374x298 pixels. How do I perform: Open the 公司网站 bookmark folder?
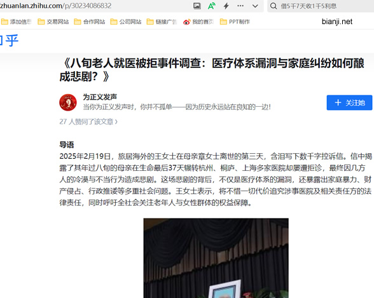pyautogui.click(x=126, y=22)
